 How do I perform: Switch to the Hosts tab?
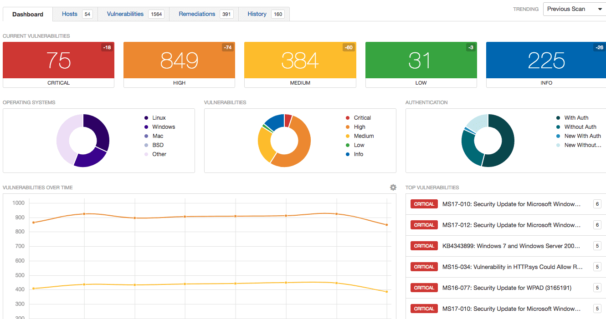[69, 14]
